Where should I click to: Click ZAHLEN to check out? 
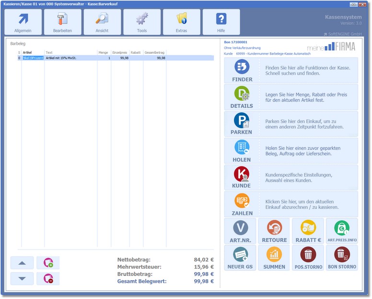coord(242,204)
